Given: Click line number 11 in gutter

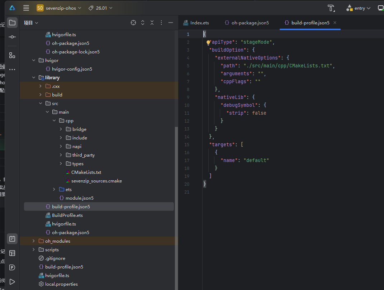Looking at the screenshot, I should pyautogui.click(x=186, y=113).
